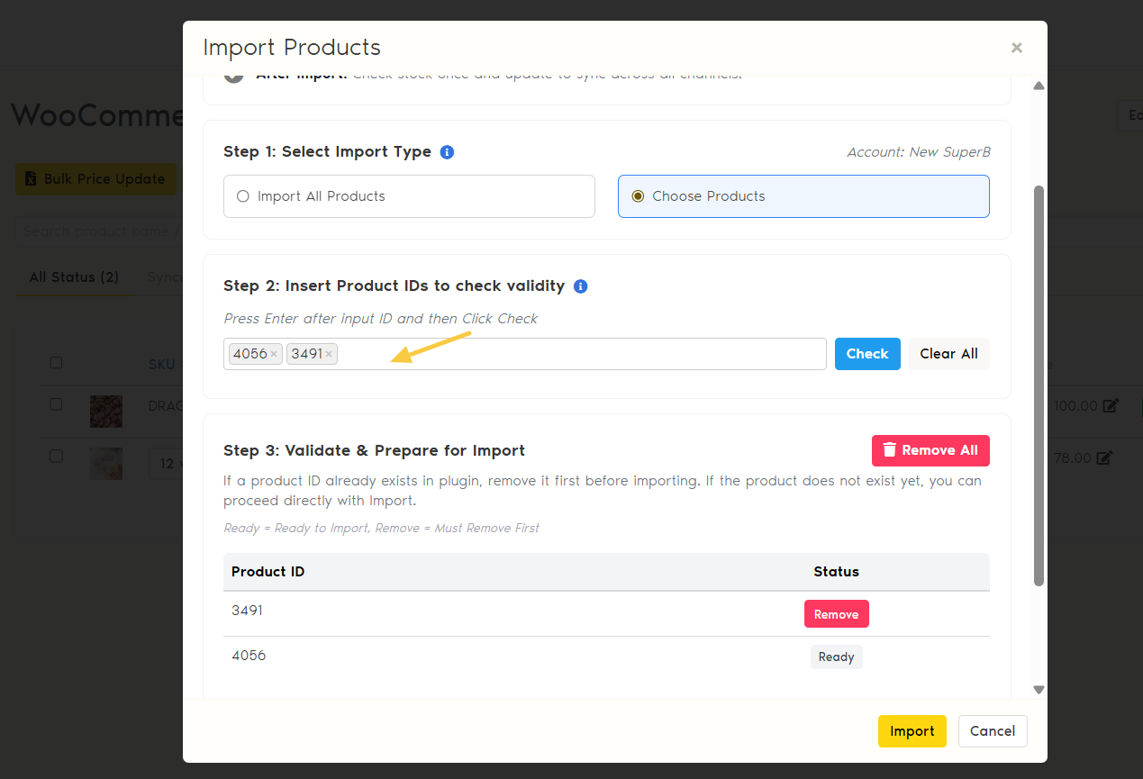Select the Import All Products radio option
Viewport: 1143px width, 779px height.
(242, 196)
